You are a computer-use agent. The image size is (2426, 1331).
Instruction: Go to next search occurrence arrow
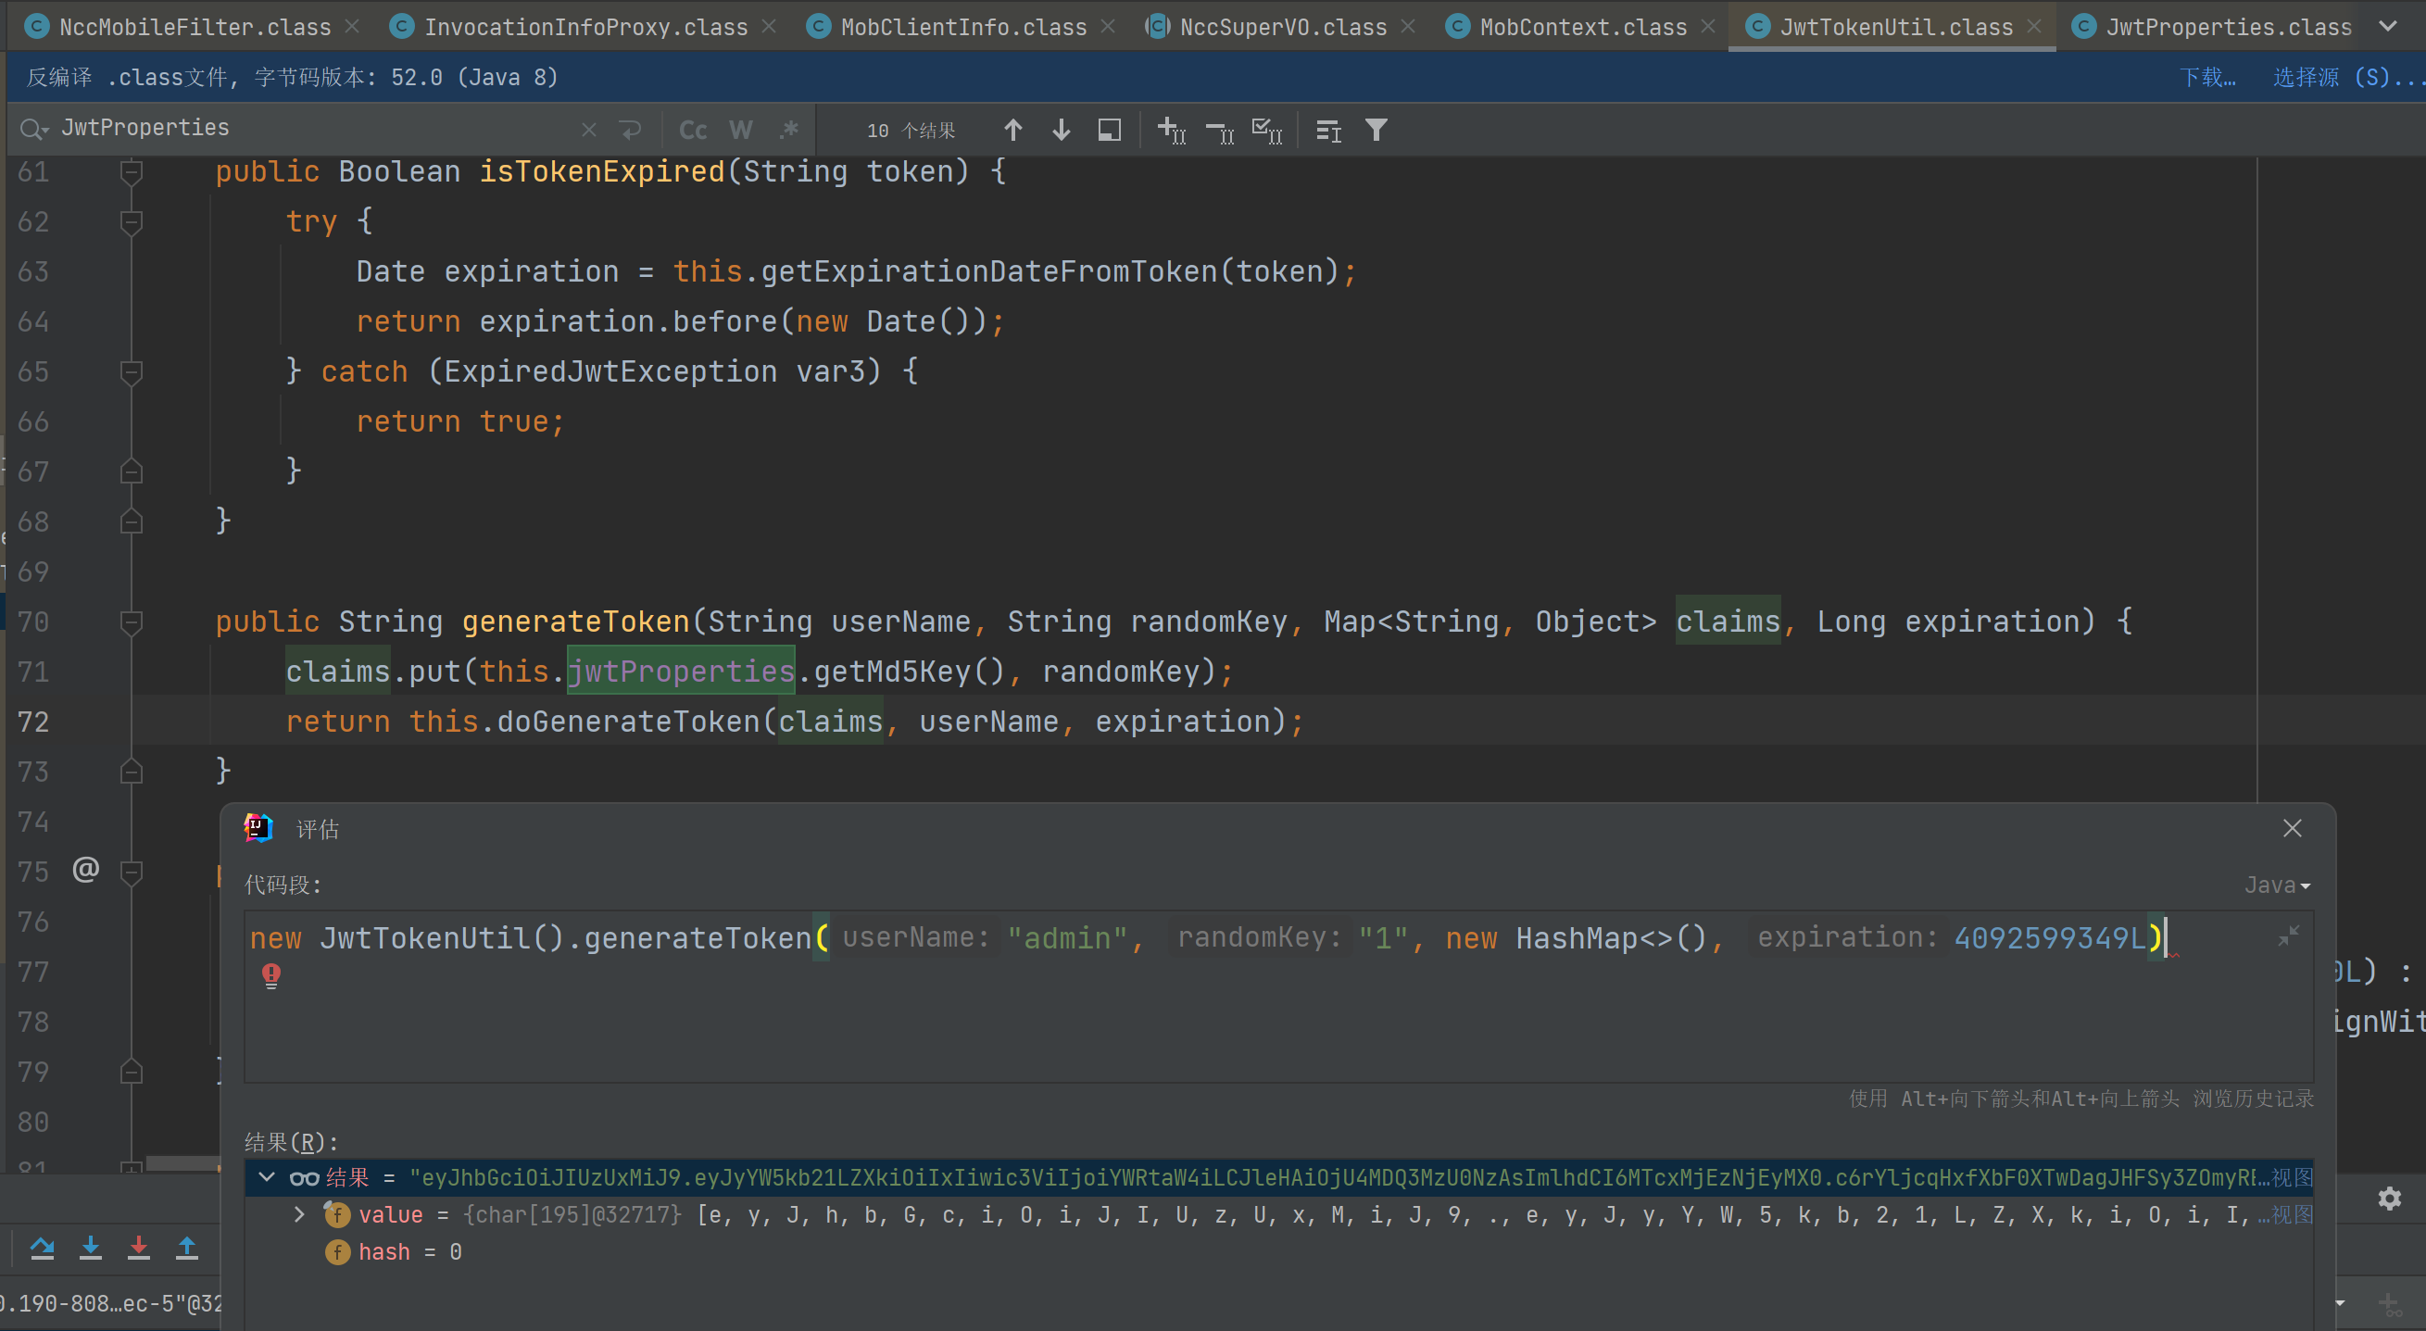coord(1061,130)
